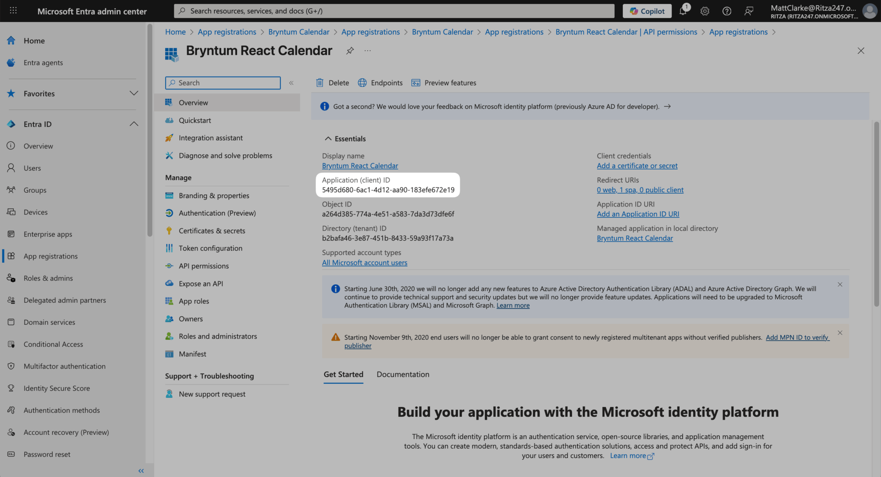Click the notifications bell icon
The width and height of the screenshot is (881, 477).
(683, 11)
